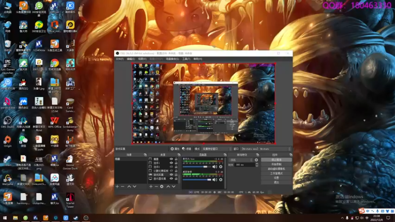The width and height of the screenshot is (395, 222).
Task: Toggle lock on 显示器采集 source
Action: [176, 179]
